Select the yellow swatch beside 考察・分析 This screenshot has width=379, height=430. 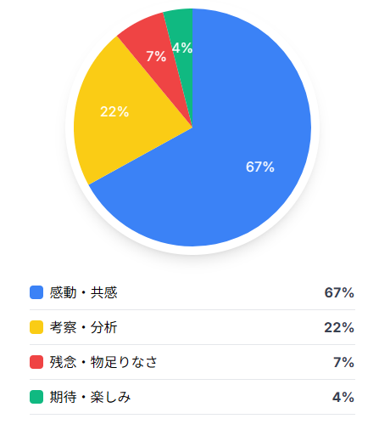point(36,327)
